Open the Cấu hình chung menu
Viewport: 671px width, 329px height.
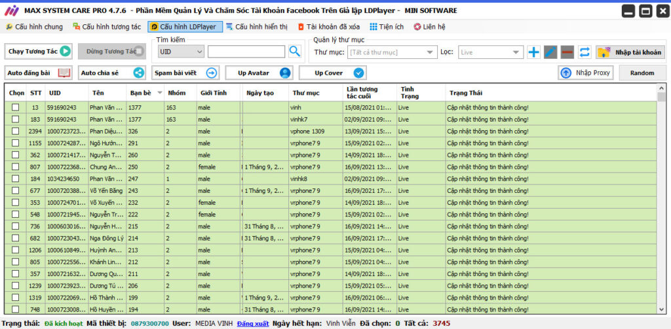click(x=34, y=27)
